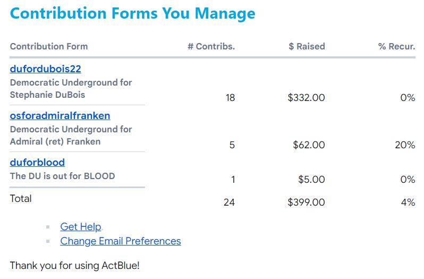This screenshot has height=279, width=424.
Task: Click the Contribution Form column header
Action: pyautogui.click(x=49, y=46)
